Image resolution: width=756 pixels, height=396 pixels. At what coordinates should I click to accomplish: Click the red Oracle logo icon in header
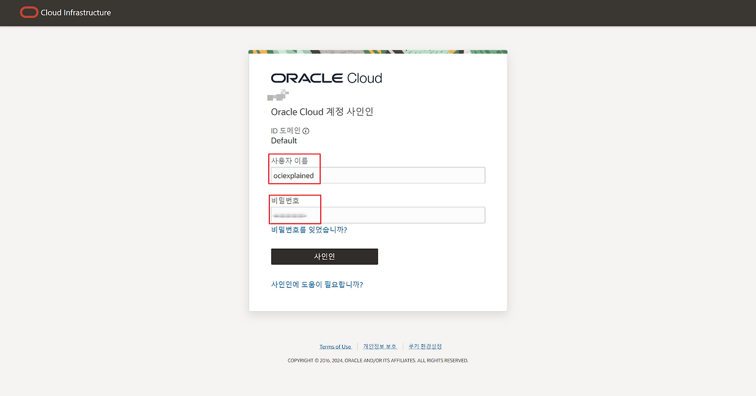tap(29, 12)
